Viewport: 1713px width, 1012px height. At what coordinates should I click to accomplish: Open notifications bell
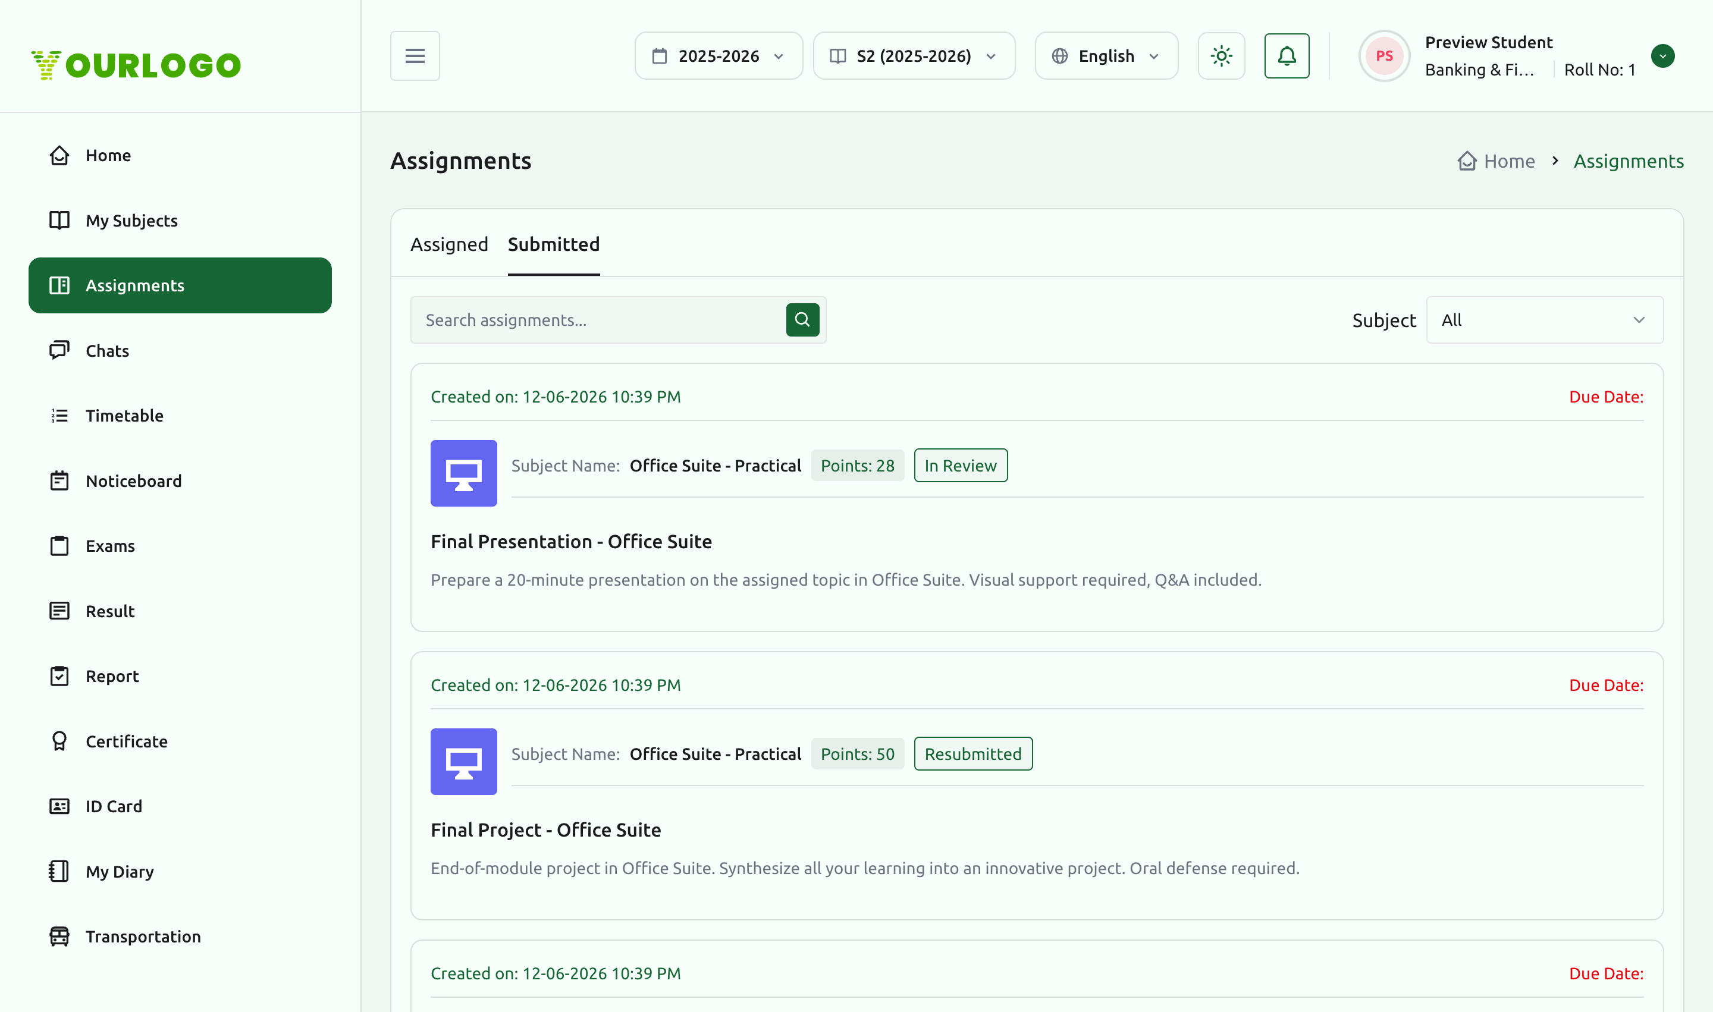coord(1287,56)
